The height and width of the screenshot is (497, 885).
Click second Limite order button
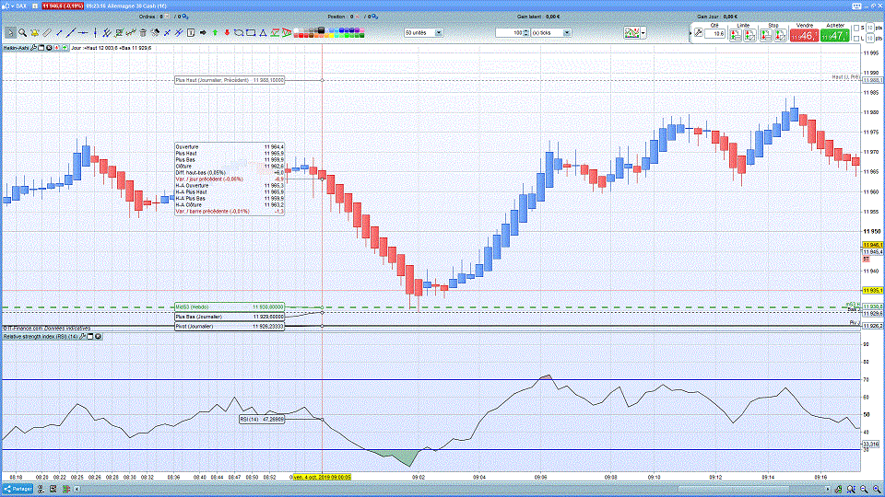click(x=749, y=34)
